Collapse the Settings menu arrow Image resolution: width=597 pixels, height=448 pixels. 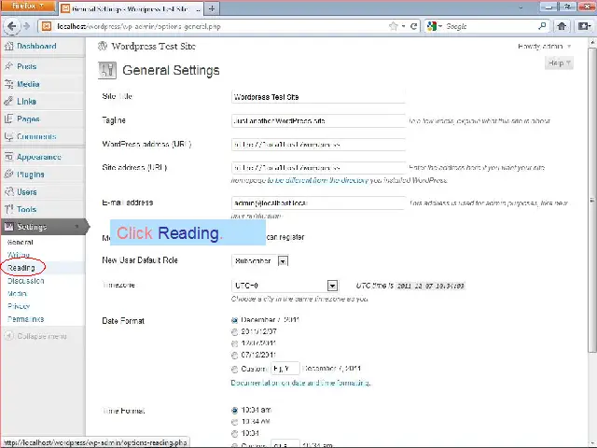point(76,227)
